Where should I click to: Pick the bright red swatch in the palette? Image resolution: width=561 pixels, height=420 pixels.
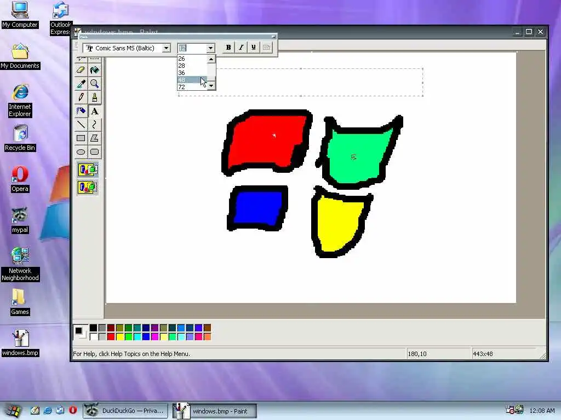111,336
